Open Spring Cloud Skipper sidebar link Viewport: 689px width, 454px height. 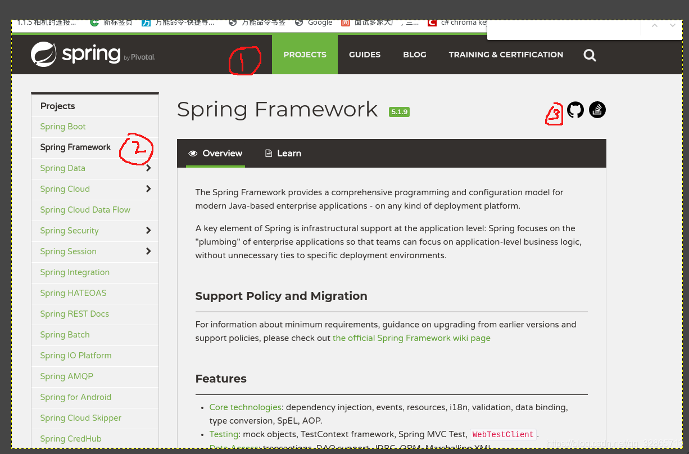coord(80,418)
